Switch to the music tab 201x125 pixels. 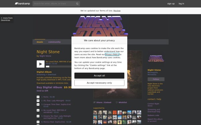(40, 42)
